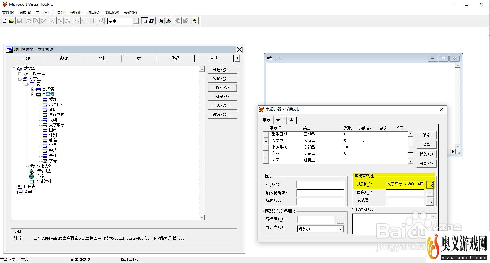Click the Print Preview toolbar icon
This screenshot has width=490, height=263.
click(36, 21)
